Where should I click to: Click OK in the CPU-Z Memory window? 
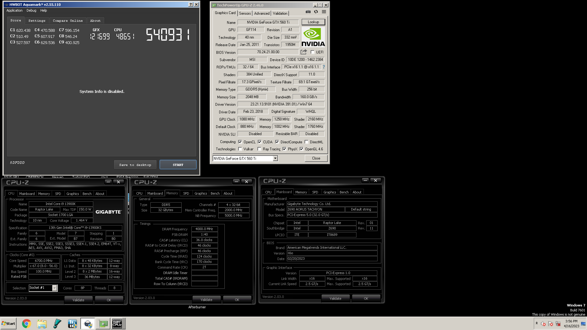(x=237, y=300)
